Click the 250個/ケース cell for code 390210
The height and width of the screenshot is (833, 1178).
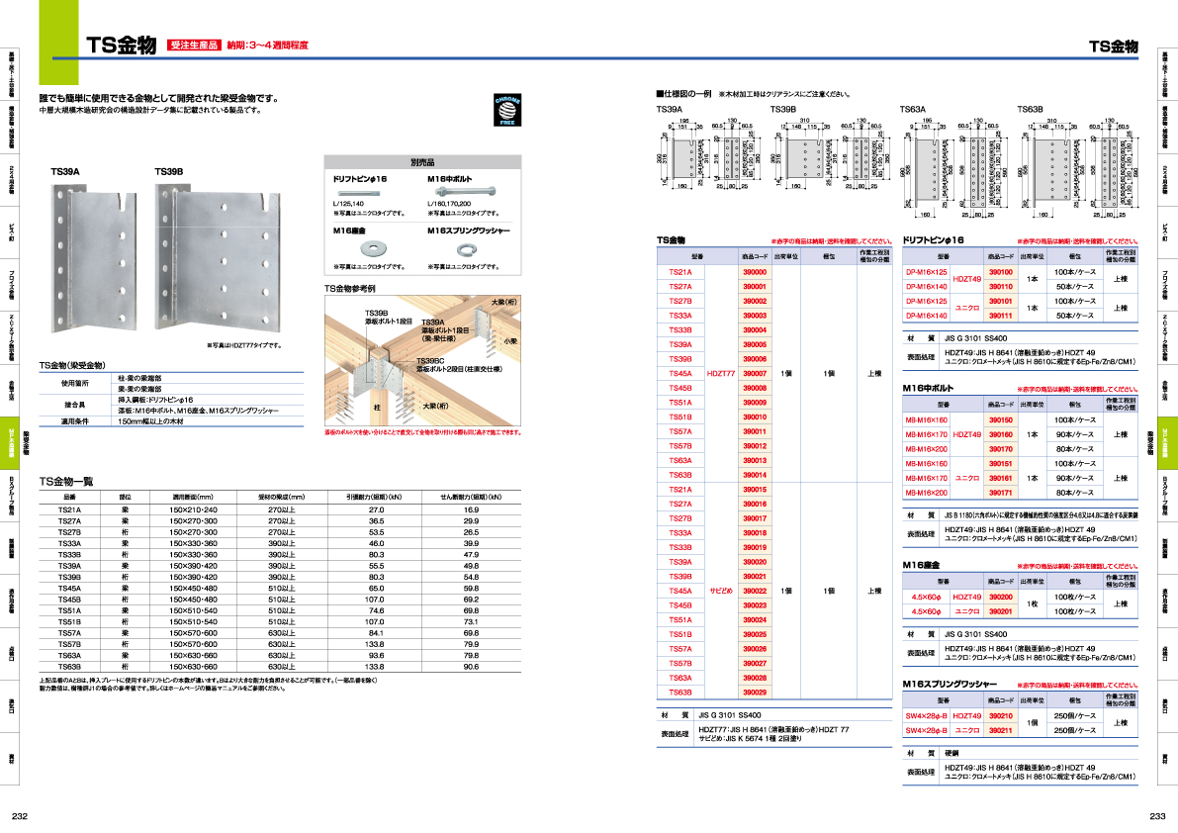[1074, 716]
